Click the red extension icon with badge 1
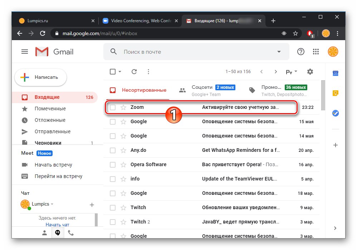This screenshot has width=357, height=250. point(310,34)
